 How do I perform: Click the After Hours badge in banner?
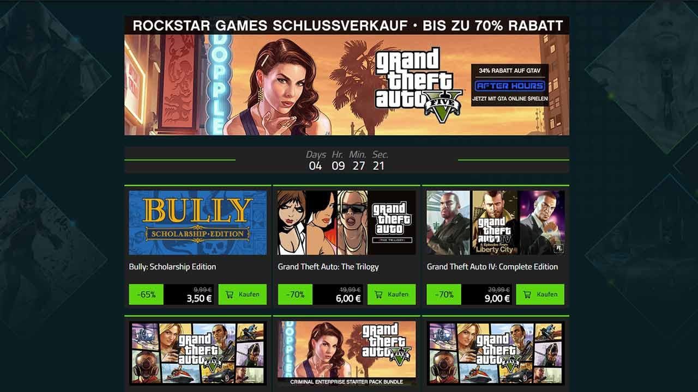click(510, 85)
